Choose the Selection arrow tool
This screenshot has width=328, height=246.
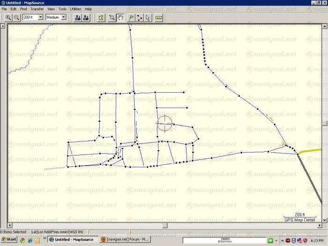[148, 17]
